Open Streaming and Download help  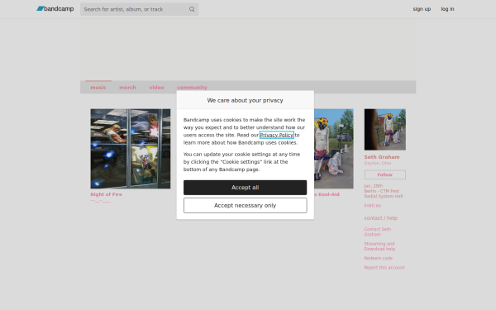[x=379, y=246]
